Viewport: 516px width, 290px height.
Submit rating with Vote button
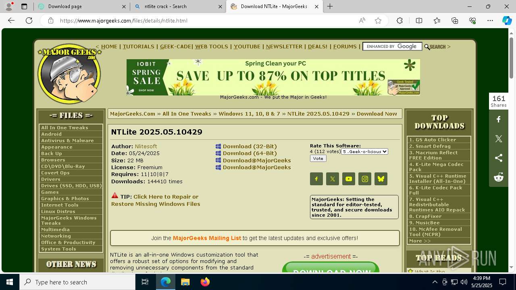tap(318, 159)
